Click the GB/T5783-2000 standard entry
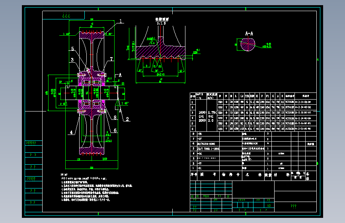 [206, 144]
